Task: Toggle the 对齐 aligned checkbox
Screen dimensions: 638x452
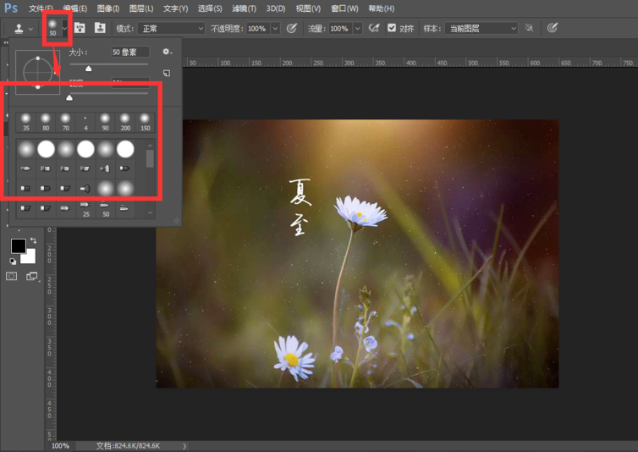Action: pyautogui.click(x=392, y=28)
